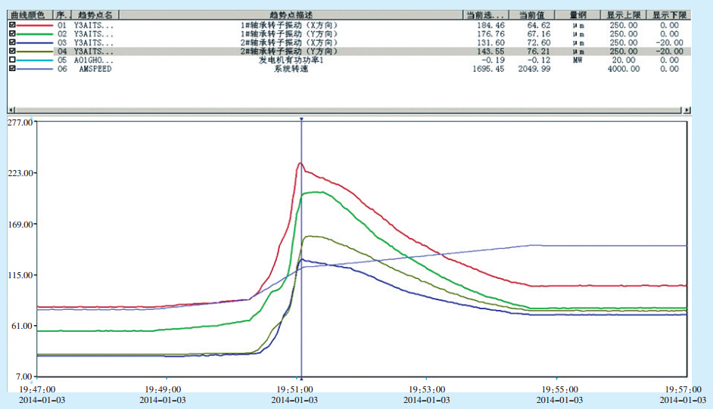The height and width of the screenshot is (409, 713).
Task: Click the cyan curve color swatch in row 05
Action: (36, 60)
